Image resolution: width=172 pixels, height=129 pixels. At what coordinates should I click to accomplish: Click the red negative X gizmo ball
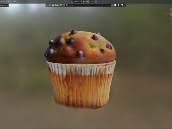tap(166, 14)
